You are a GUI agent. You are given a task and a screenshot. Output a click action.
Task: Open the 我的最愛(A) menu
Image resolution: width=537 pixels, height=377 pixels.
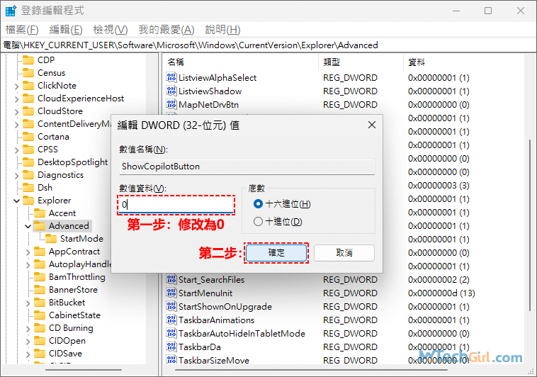click(166, 30)
